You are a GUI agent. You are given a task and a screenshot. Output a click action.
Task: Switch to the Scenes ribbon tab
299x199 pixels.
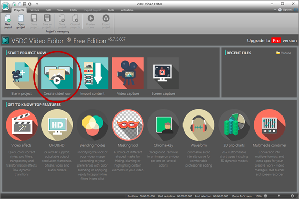pos(35,10)
